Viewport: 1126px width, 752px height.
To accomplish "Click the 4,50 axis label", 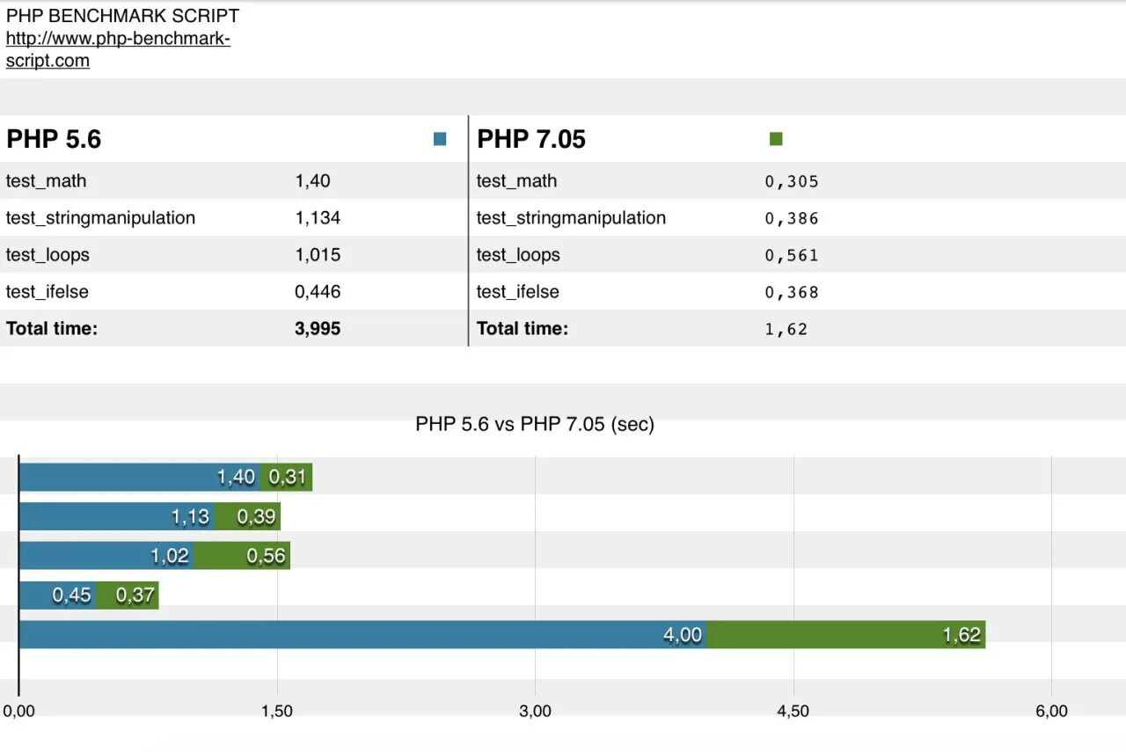I will pyautogui.click(x=793, y=711).
